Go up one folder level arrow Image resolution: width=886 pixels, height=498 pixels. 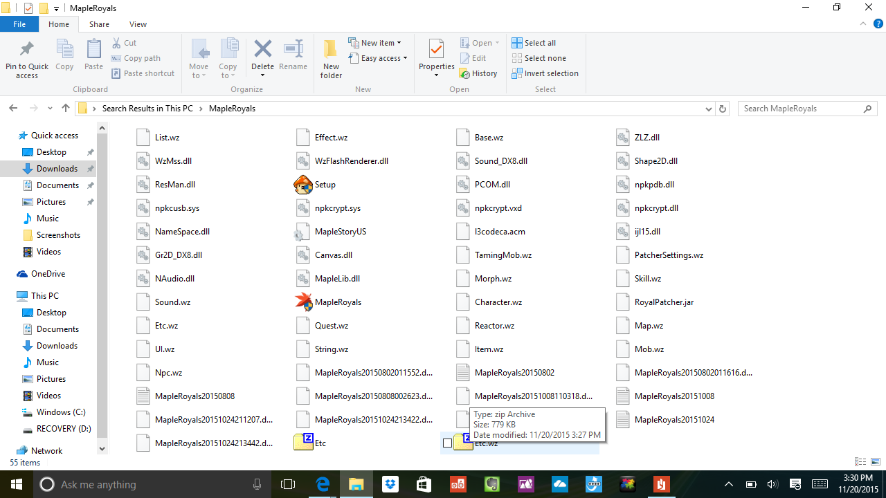(66, 109)
